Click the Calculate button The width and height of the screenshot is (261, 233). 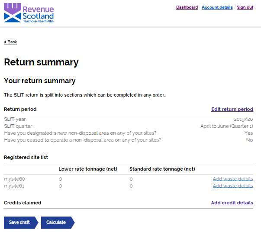(x=58, y=222)
